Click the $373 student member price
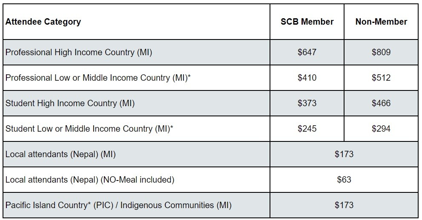The image size is (422, 220). [307, 103]
